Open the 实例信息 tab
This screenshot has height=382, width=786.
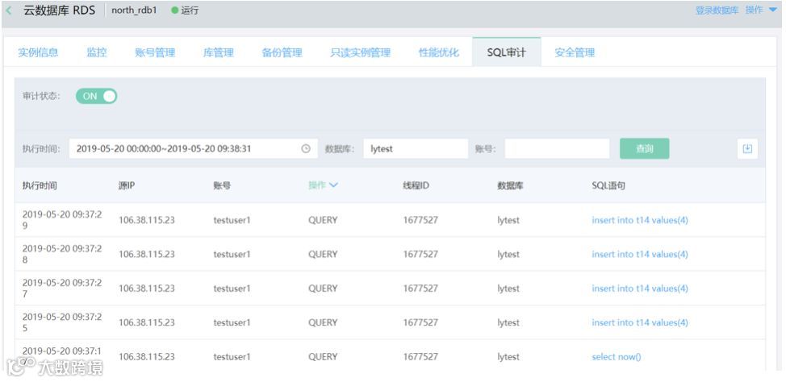click(x=38, y=52)
